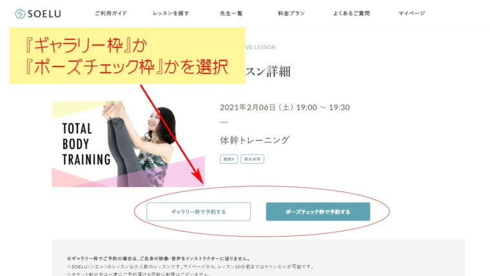
Task: Open the ご利用ガイド menu item
Action: point(111,13)
